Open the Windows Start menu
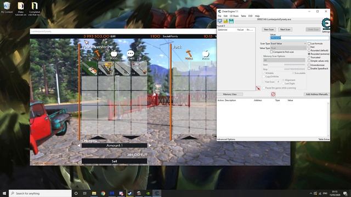The width and height of the screenshot is (351, 197). tap(4, 193)
